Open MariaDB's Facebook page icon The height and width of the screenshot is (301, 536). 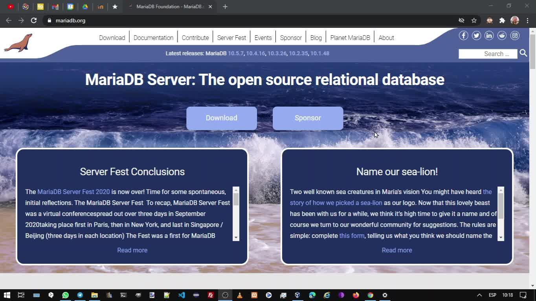[x=463, y=36]
